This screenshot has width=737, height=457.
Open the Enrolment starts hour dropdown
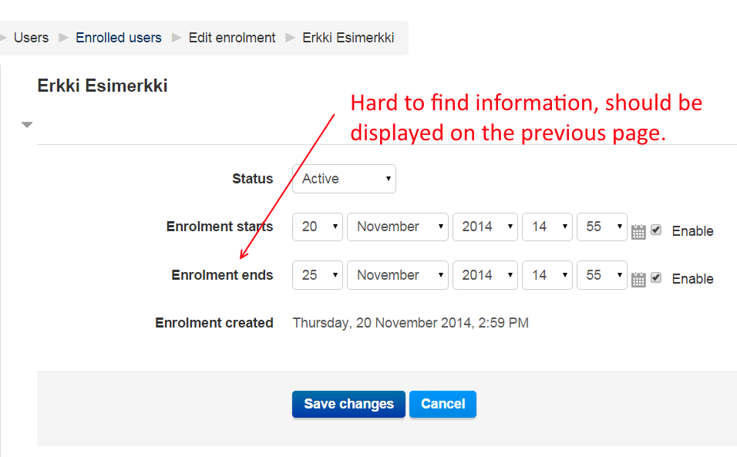click(547, 227)
